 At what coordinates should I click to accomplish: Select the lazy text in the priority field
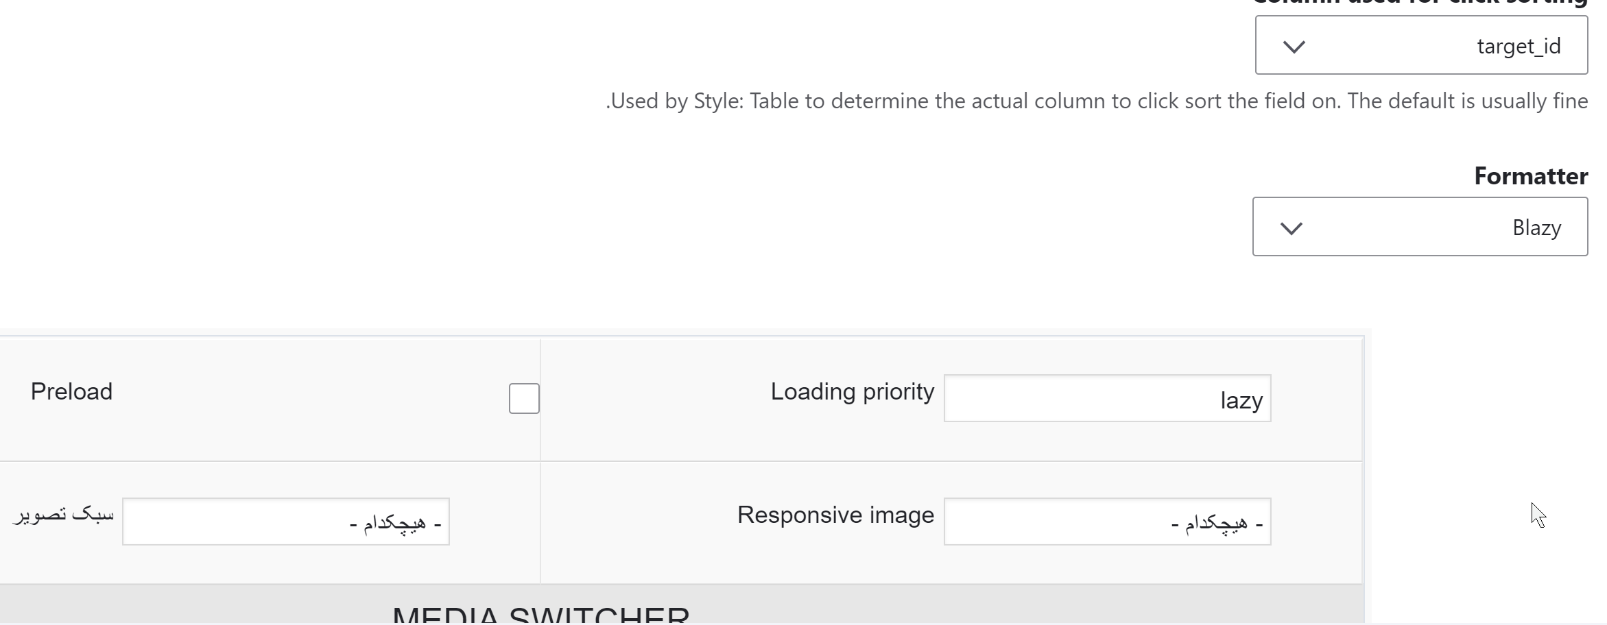(x=1241, y=400)
